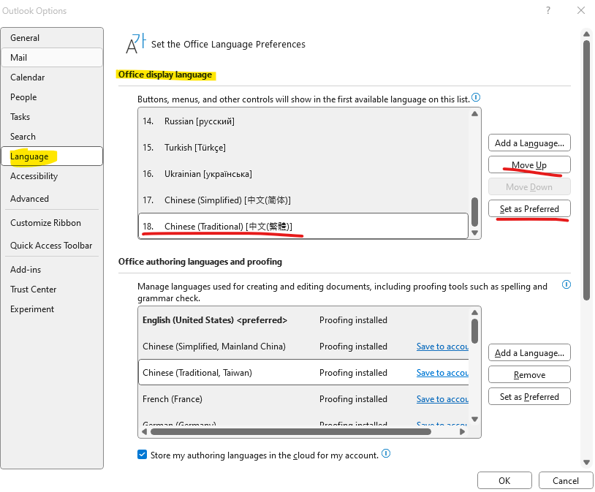Select French (France) authoring language

tap(303, 399)
